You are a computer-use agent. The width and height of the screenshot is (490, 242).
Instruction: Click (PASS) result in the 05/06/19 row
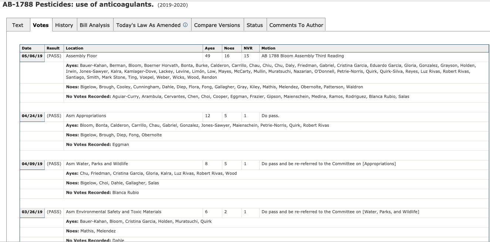point(54,56)
